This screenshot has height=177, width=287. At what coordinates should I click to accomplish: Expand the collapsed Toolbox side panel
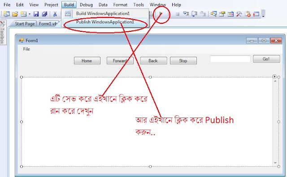pos(3,33)
